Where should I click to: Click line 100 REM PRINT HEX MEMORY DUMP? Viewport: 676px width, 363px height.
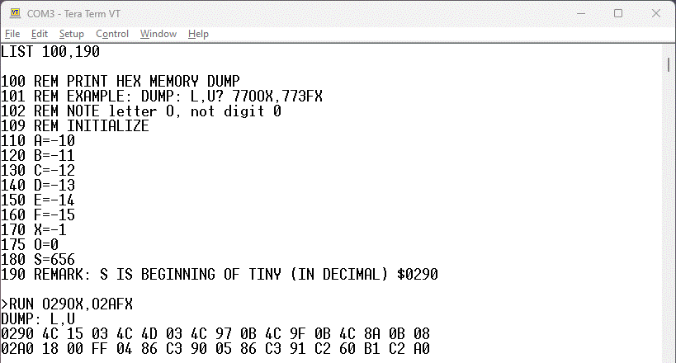(120, 81)
